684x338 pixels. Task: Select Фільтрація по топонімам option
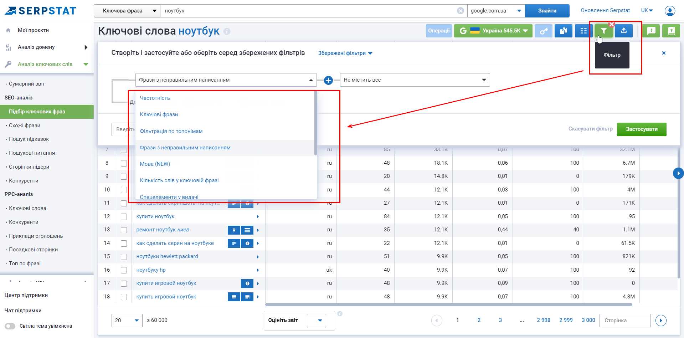(171, 131)
